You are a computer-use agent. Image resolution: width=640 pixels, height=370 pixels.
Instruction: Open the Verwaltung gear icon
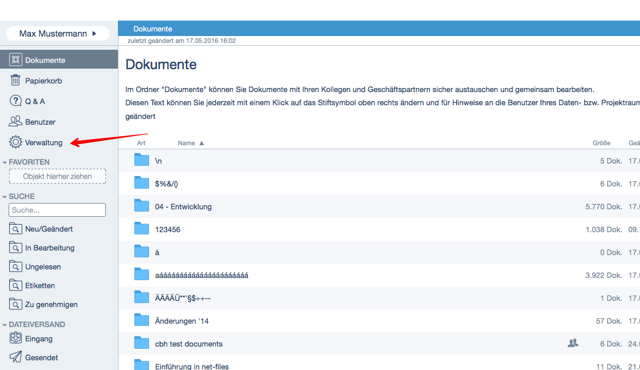pyautogui.click(x=15, y=142)
